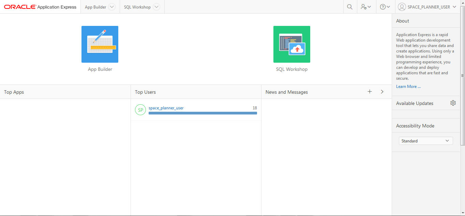465x216 pixels.
Task: Click the Top Users heading
Action: tap(145, 92)
